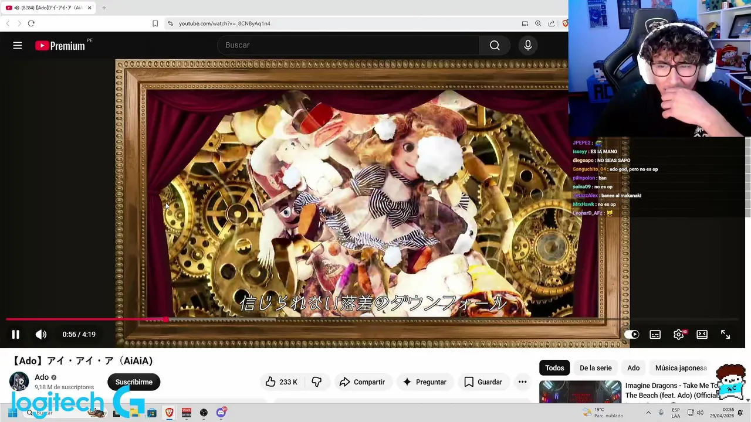Image resolution: width=751 pixels, height=422 pixels.
Task: Go to YouTube Premium home logo
Action: click(x=60, y=46)
